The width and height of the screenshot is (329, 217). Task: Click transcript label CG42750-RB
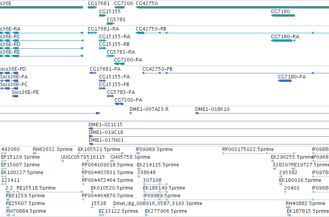pyautogui.click(x=151, y=29)
